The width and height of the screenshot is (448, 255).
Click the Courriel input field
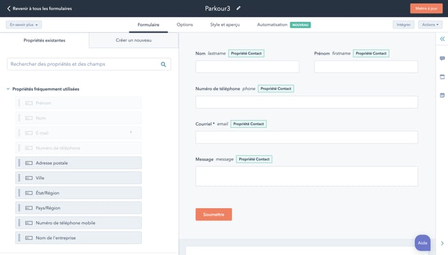(307, 137)
